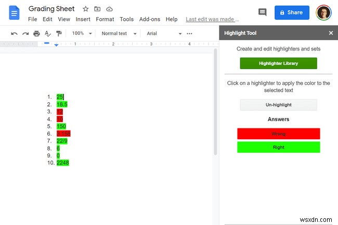
Task: Open the Highlighter Library
Action: click(279, 63)
